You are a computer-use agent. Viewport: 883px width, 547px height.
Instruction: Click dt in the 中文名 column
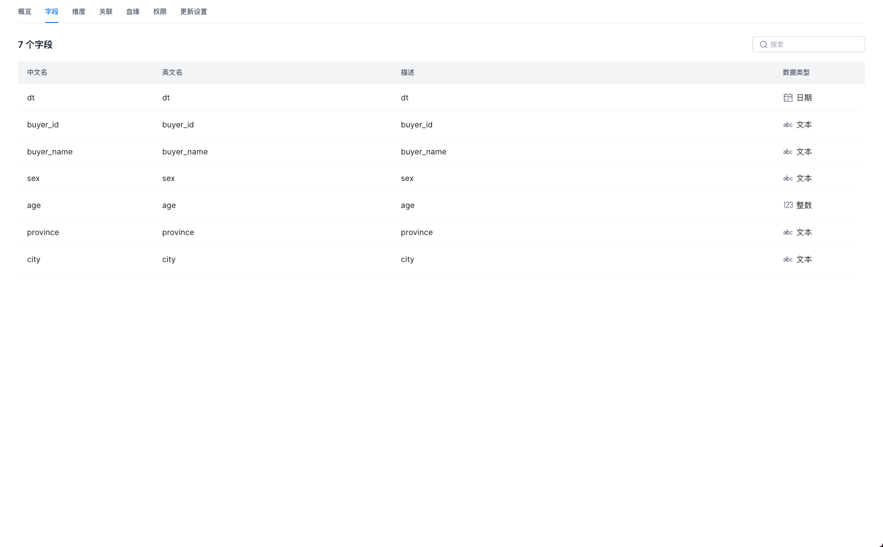coord(31,98)
